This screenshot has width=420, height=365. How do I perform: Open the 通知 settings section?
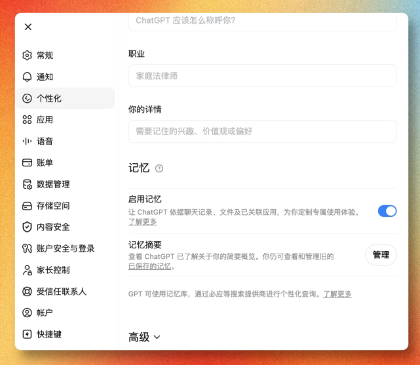click(65, 77)
